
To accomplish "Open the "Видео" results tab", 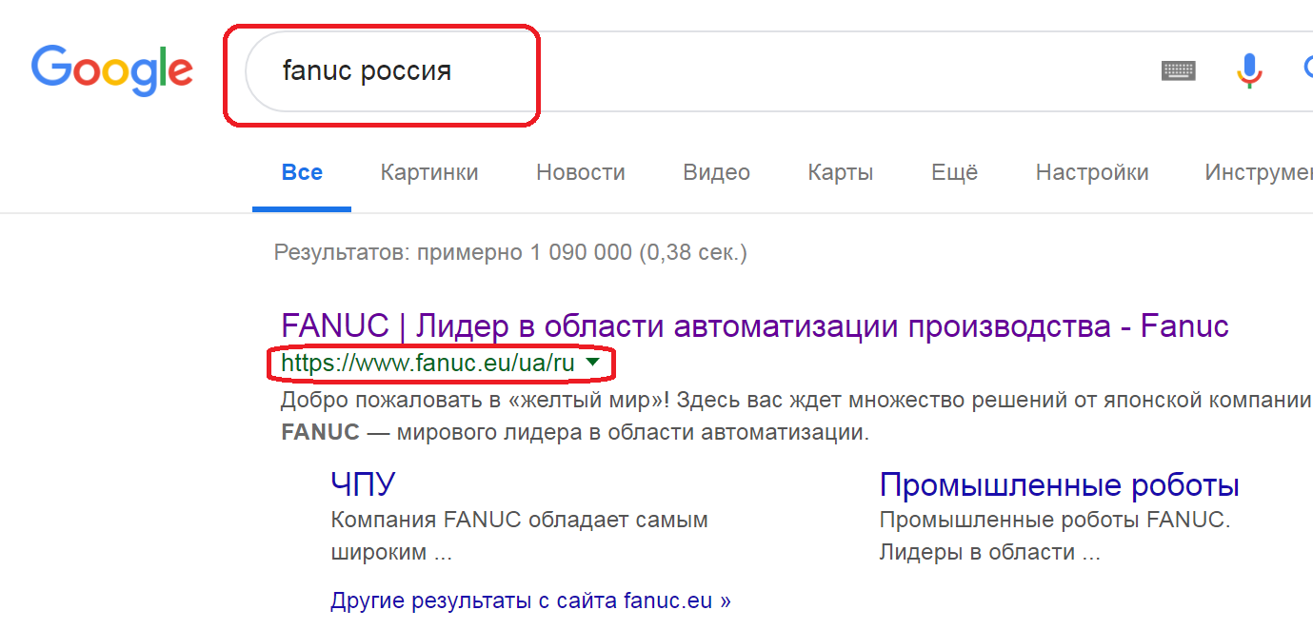I will coord(717,172).
